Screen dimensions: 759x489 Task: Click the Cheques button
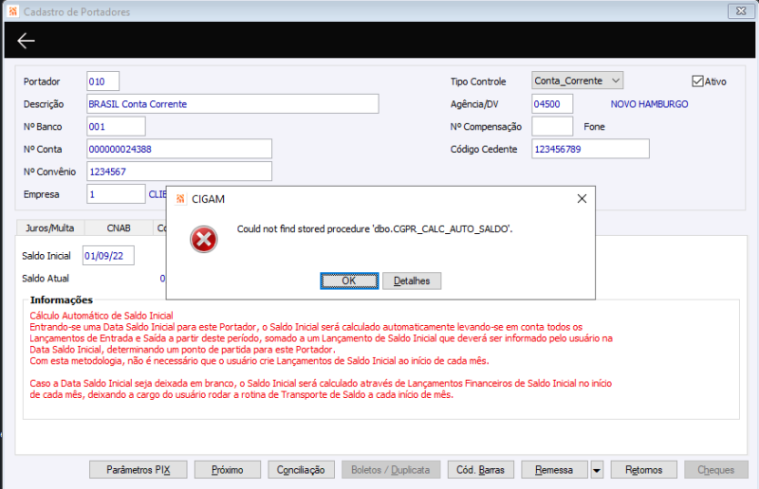(x=716, y=470)
